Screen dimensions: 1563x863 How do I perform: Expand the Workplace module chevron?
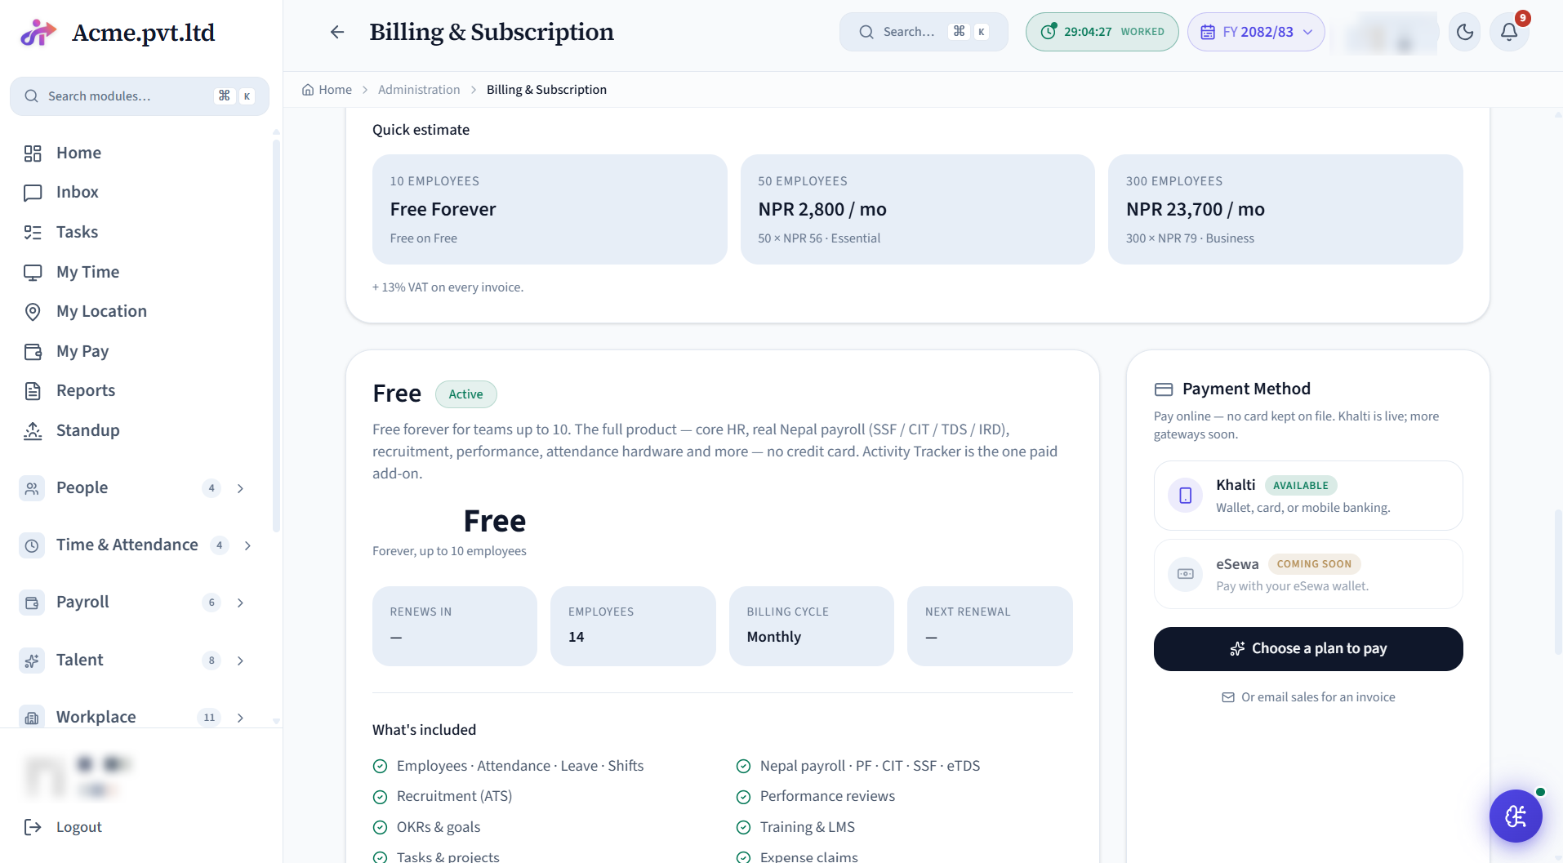(240, 718)
